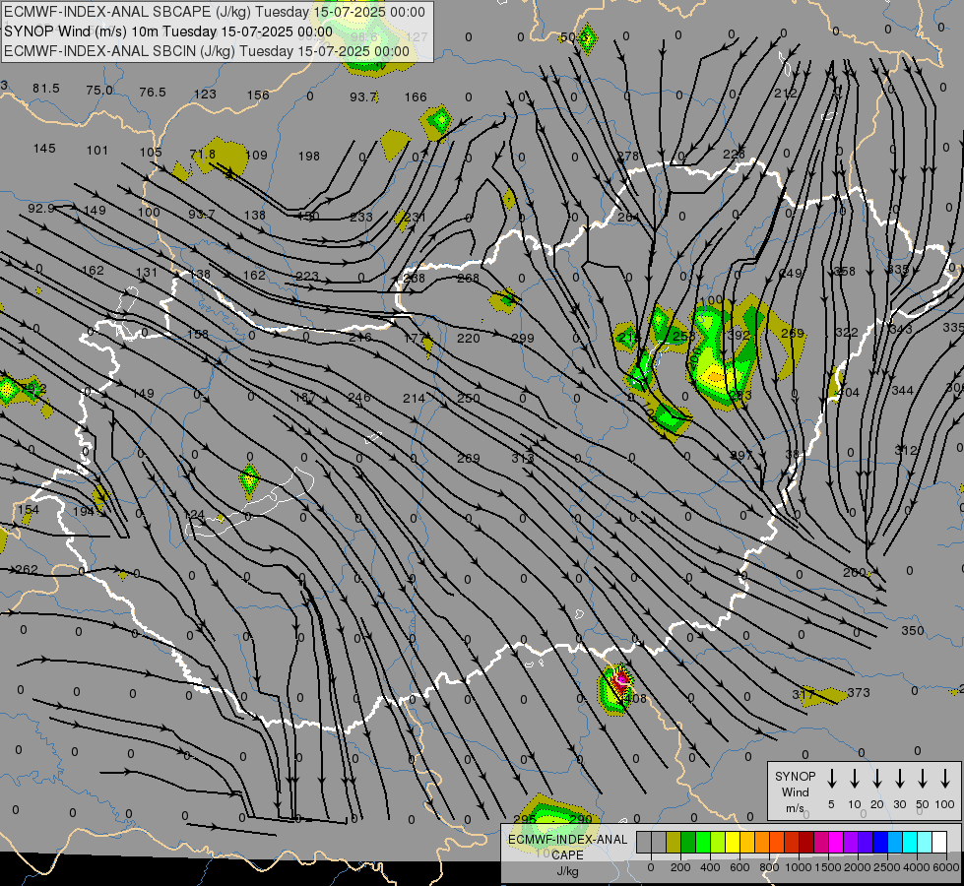Screen dimensions: 964x886
Task: Pick the white CAPE legend swatch
Action: click(x=938, y=842)
